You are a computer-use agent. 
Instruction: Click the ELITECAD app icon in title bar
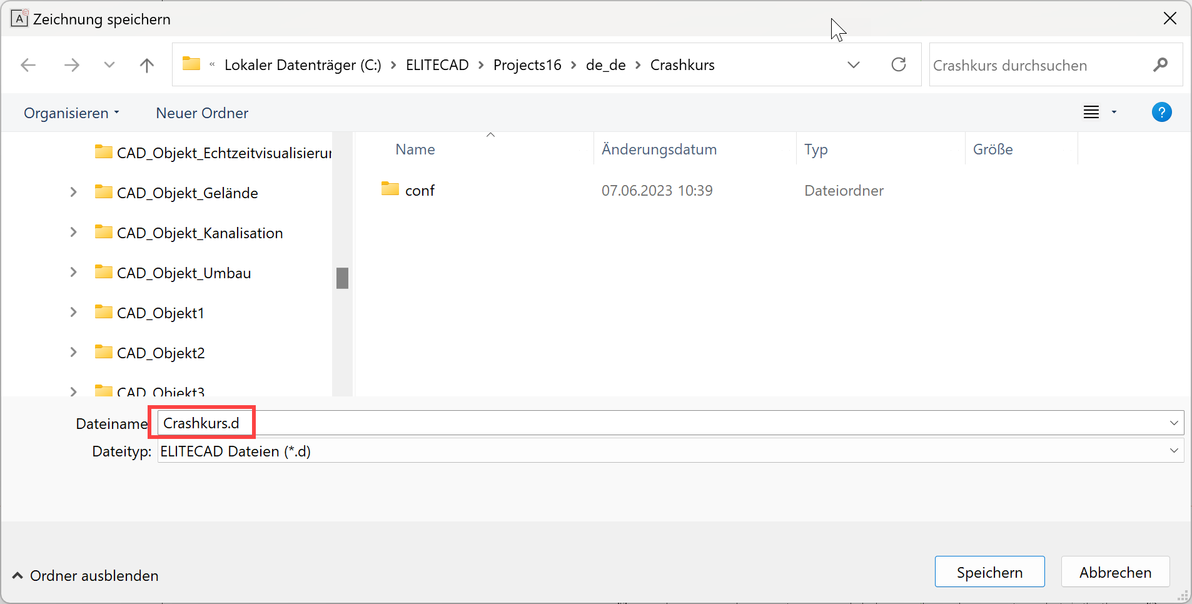tap(19, 19)
